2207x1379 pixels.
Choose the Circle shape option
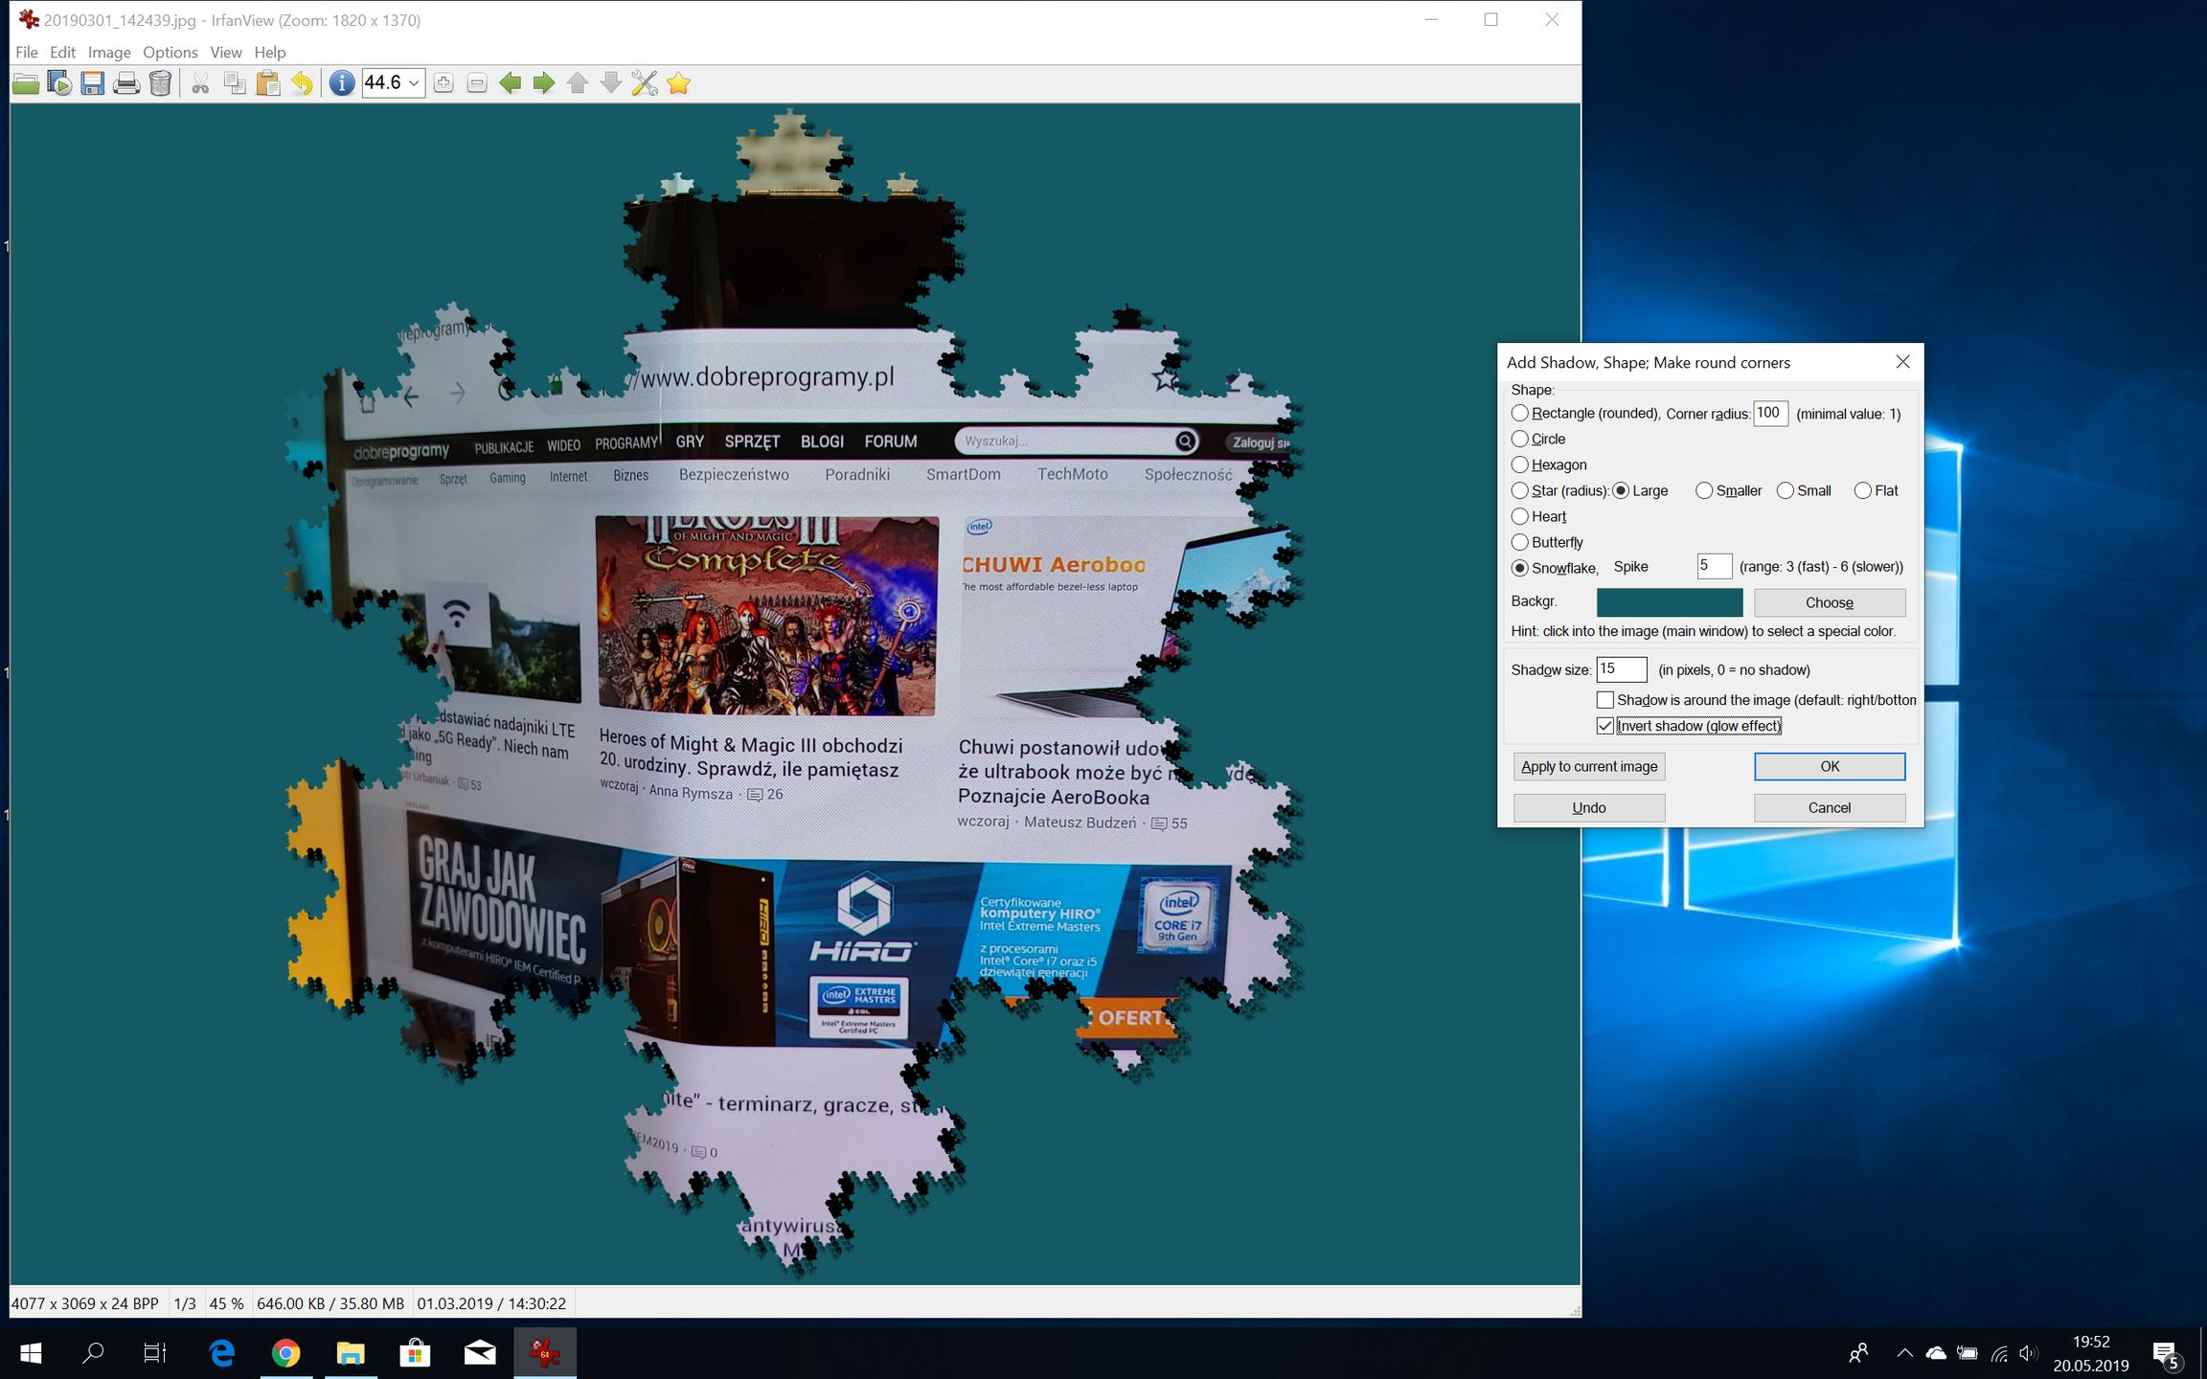[x=1520, y=439]
